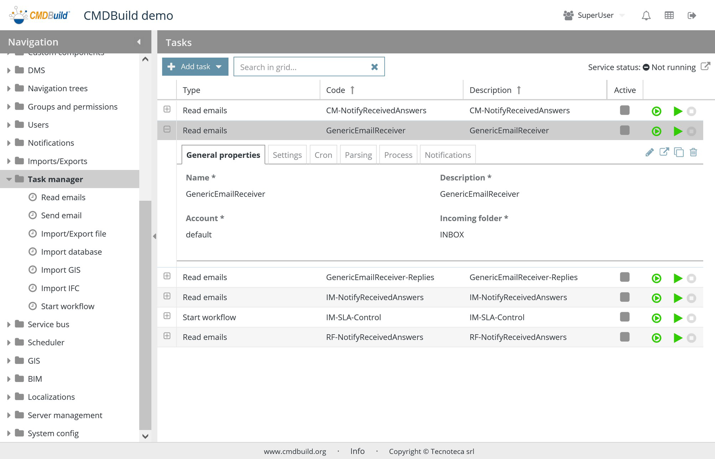Open the Info link in footer

(x=357, y=451)
